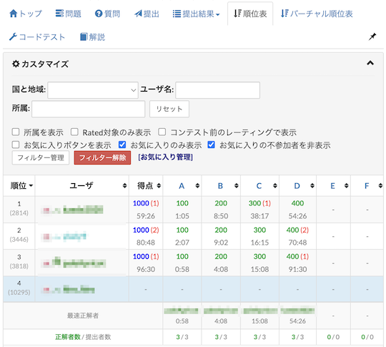
Task: Click sort arrows for problem F column
Action: (x=380, y=186)
